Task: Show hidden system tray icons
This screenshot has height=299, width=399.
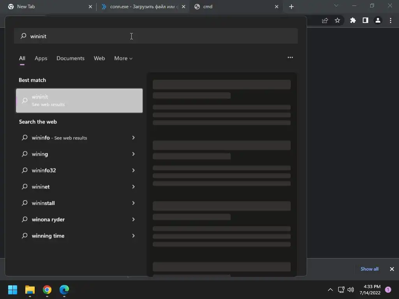Action: (x=330, y=290)
